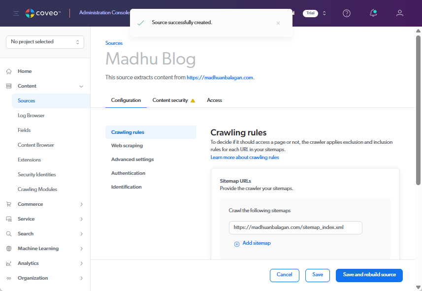Image resolution: width=422 pixels, height=291 pixels.
Task: Open Learn more about crawling rules link
Action: click(245, 158)
